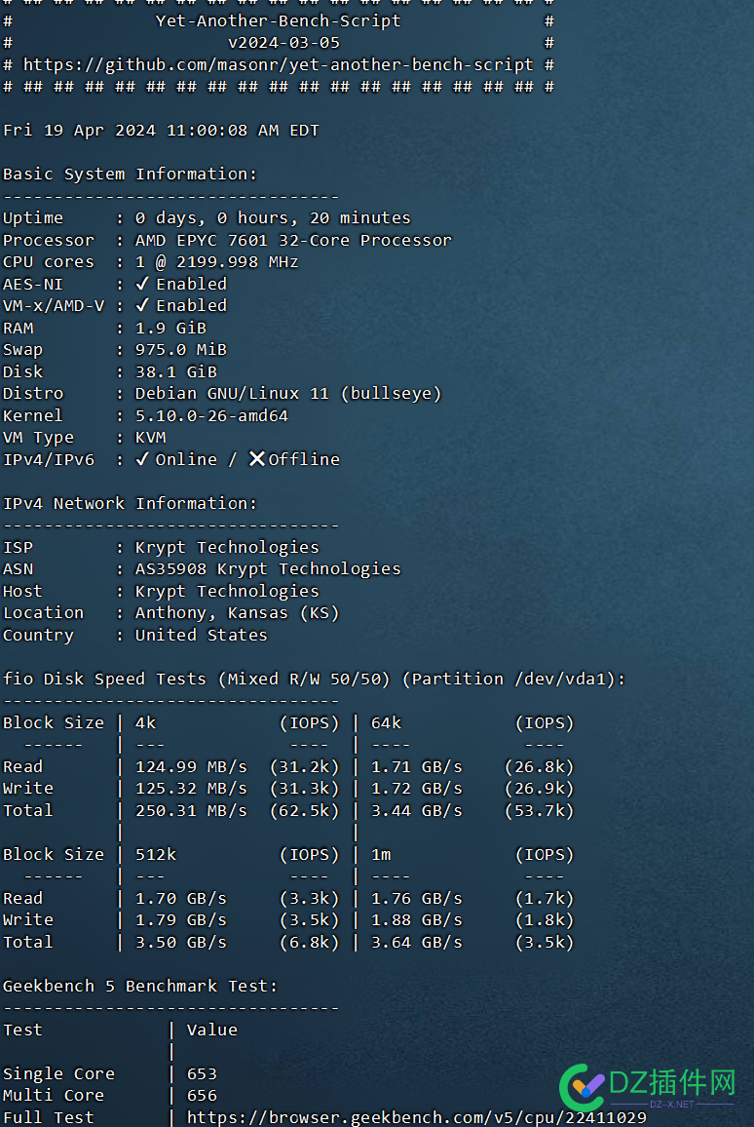Select 64k total speed 3.44 GB/s

pos(417,811)
